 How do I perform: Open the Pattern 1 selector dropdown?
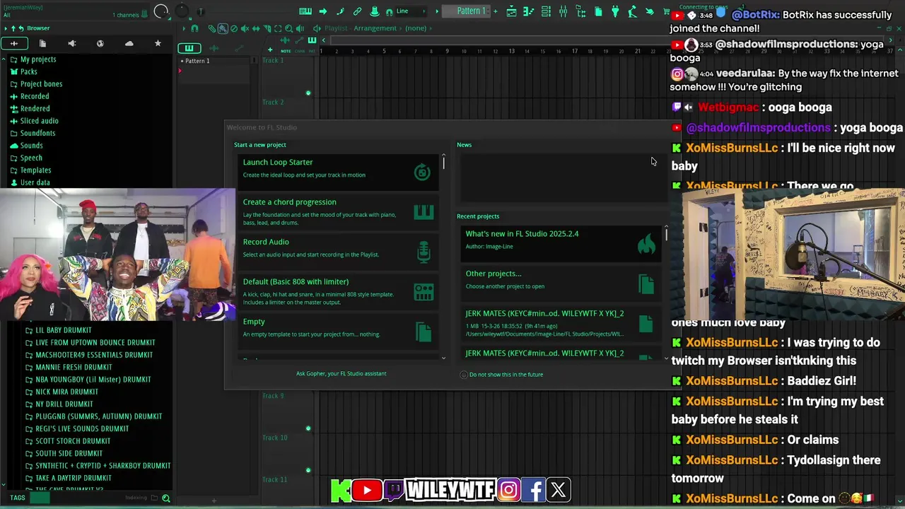click(466, 11)
